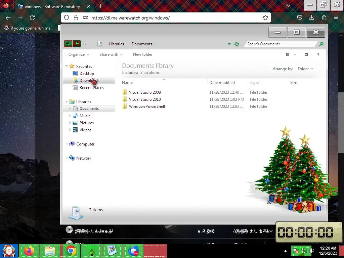Click the site padlock icon in Firefox
This screenshot has width=344, height=258.
[x=76, y=17]
